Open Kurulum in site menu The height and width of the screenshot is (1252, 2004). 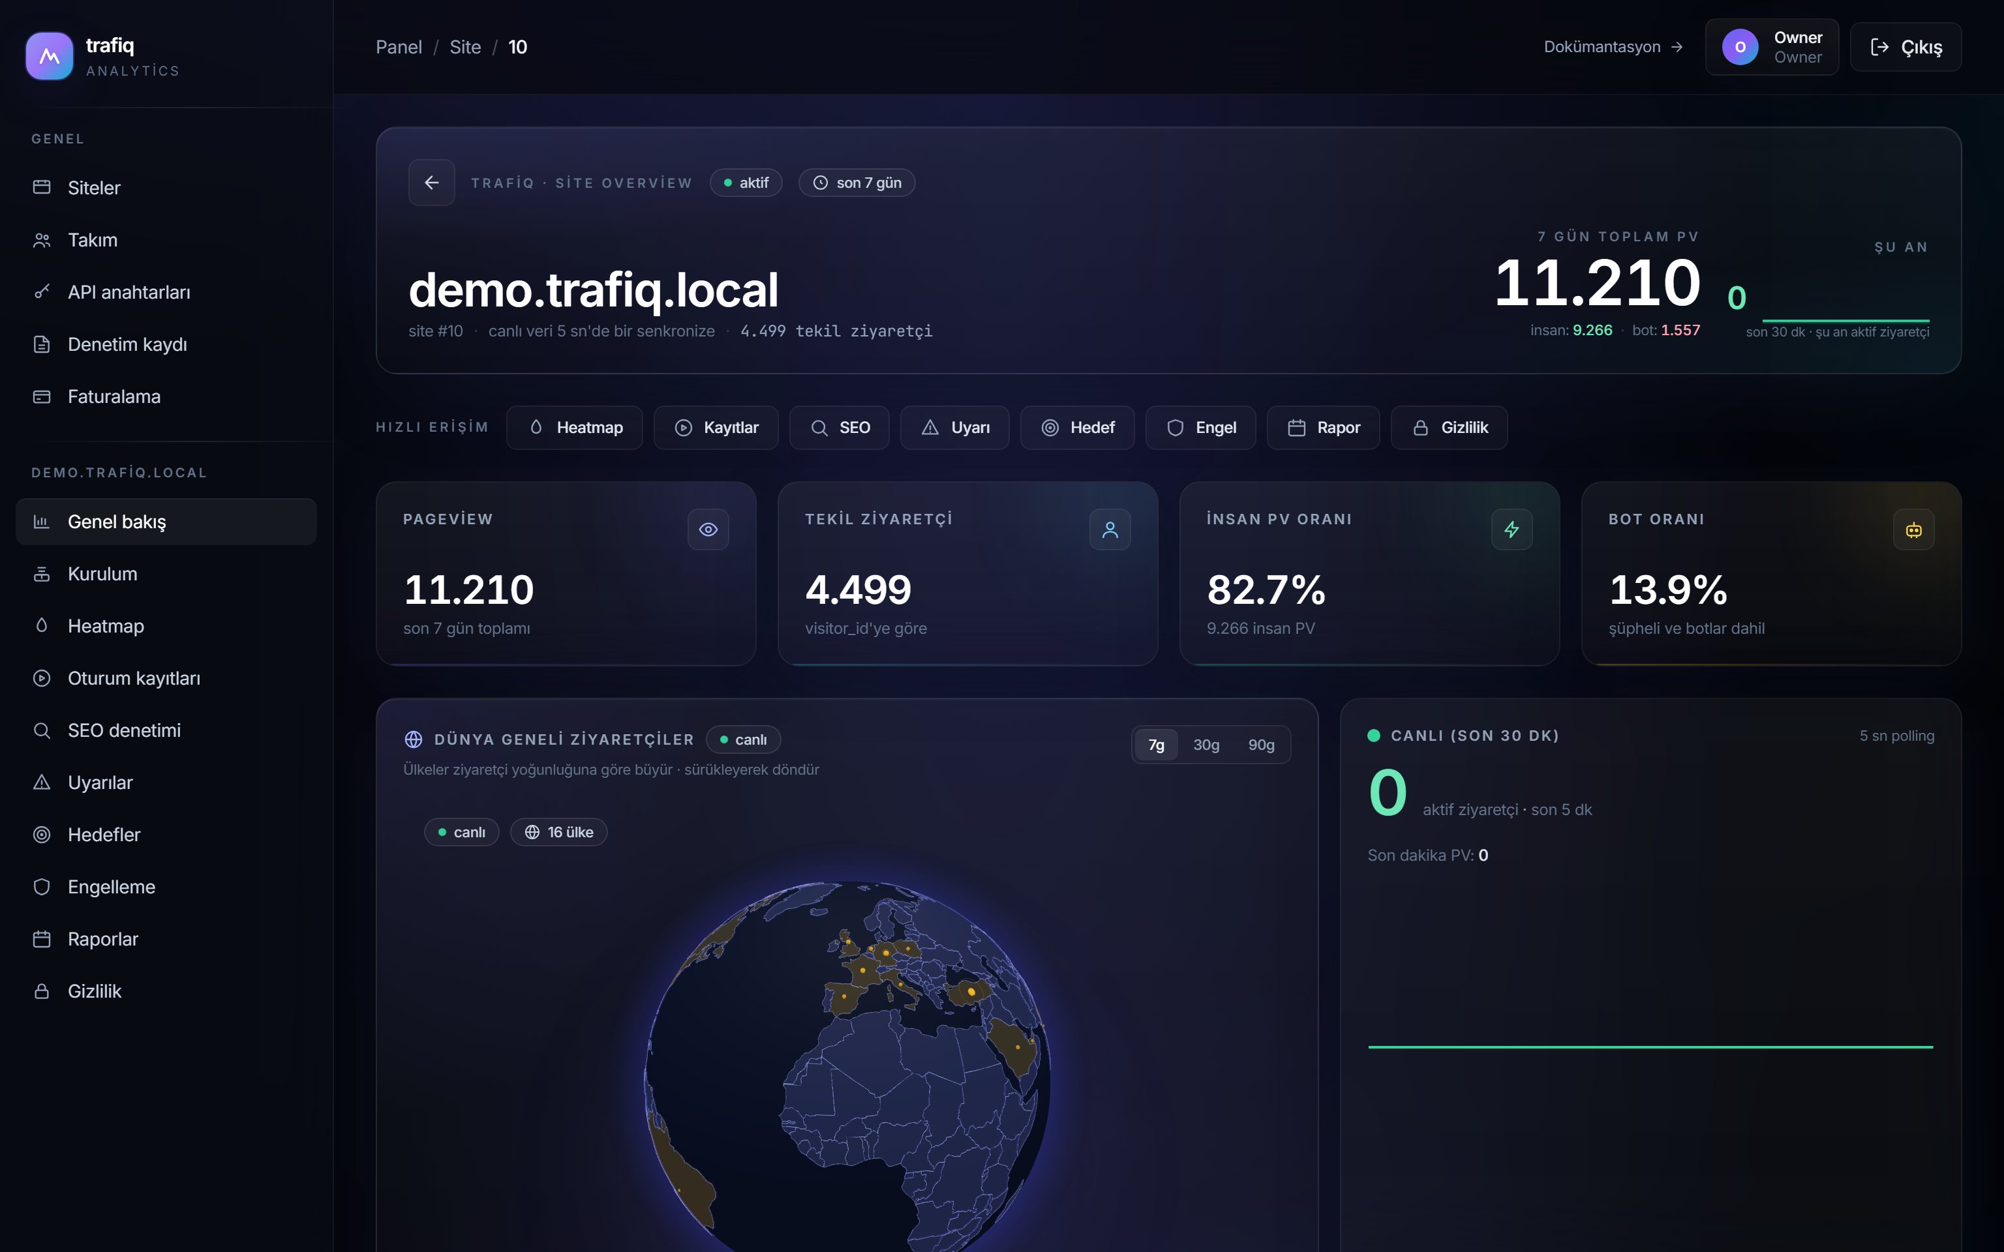coord(166,574)
